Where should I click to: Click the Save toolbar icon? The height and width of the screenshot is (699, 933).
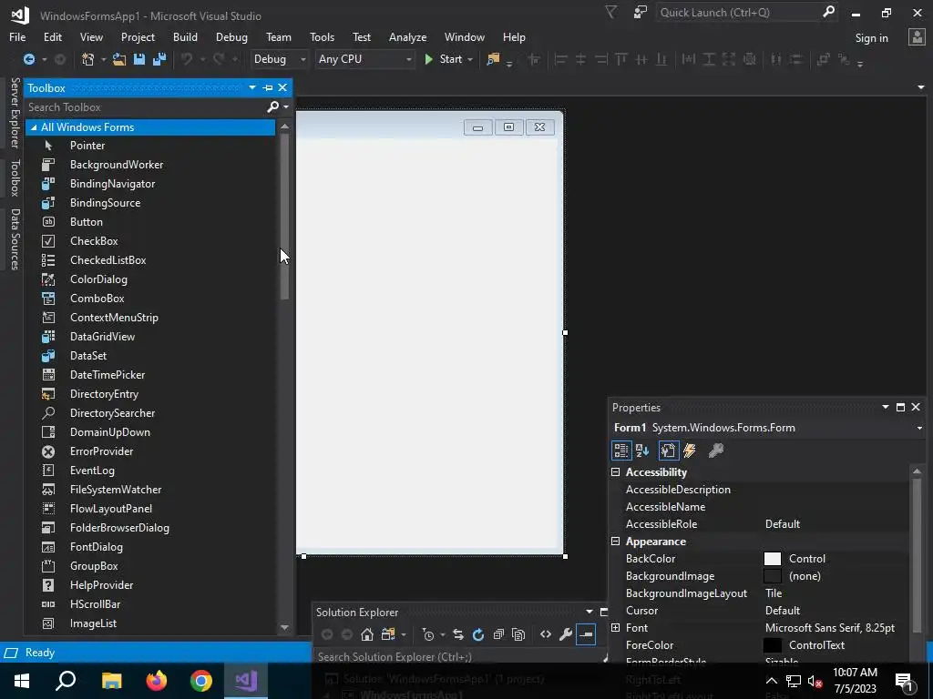click(x=139, y=59)
